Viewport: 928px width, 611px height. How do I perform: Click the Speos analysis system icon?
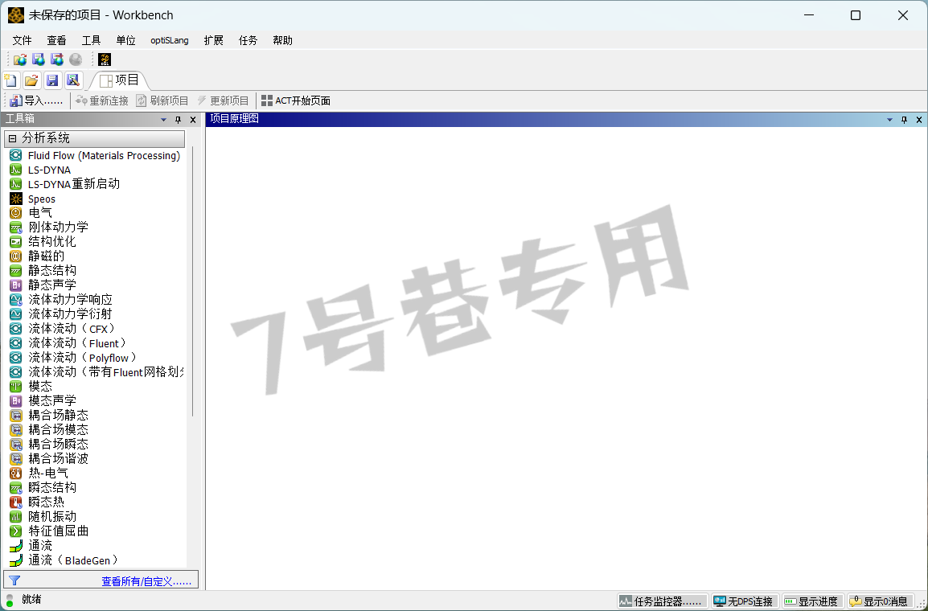pos(16,199)
